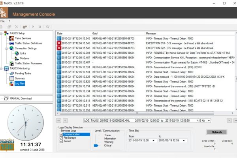The height and width of the screenshot is (158, 237).
Task: Click the horizontal scrollbar thumb of log list
Action: pos(137,113)
